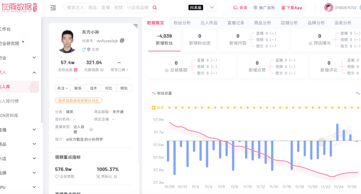This screenshot has height=194, width=361.
Task: Click the cloud icon of 会选
Action: click(x=235, y=8)
